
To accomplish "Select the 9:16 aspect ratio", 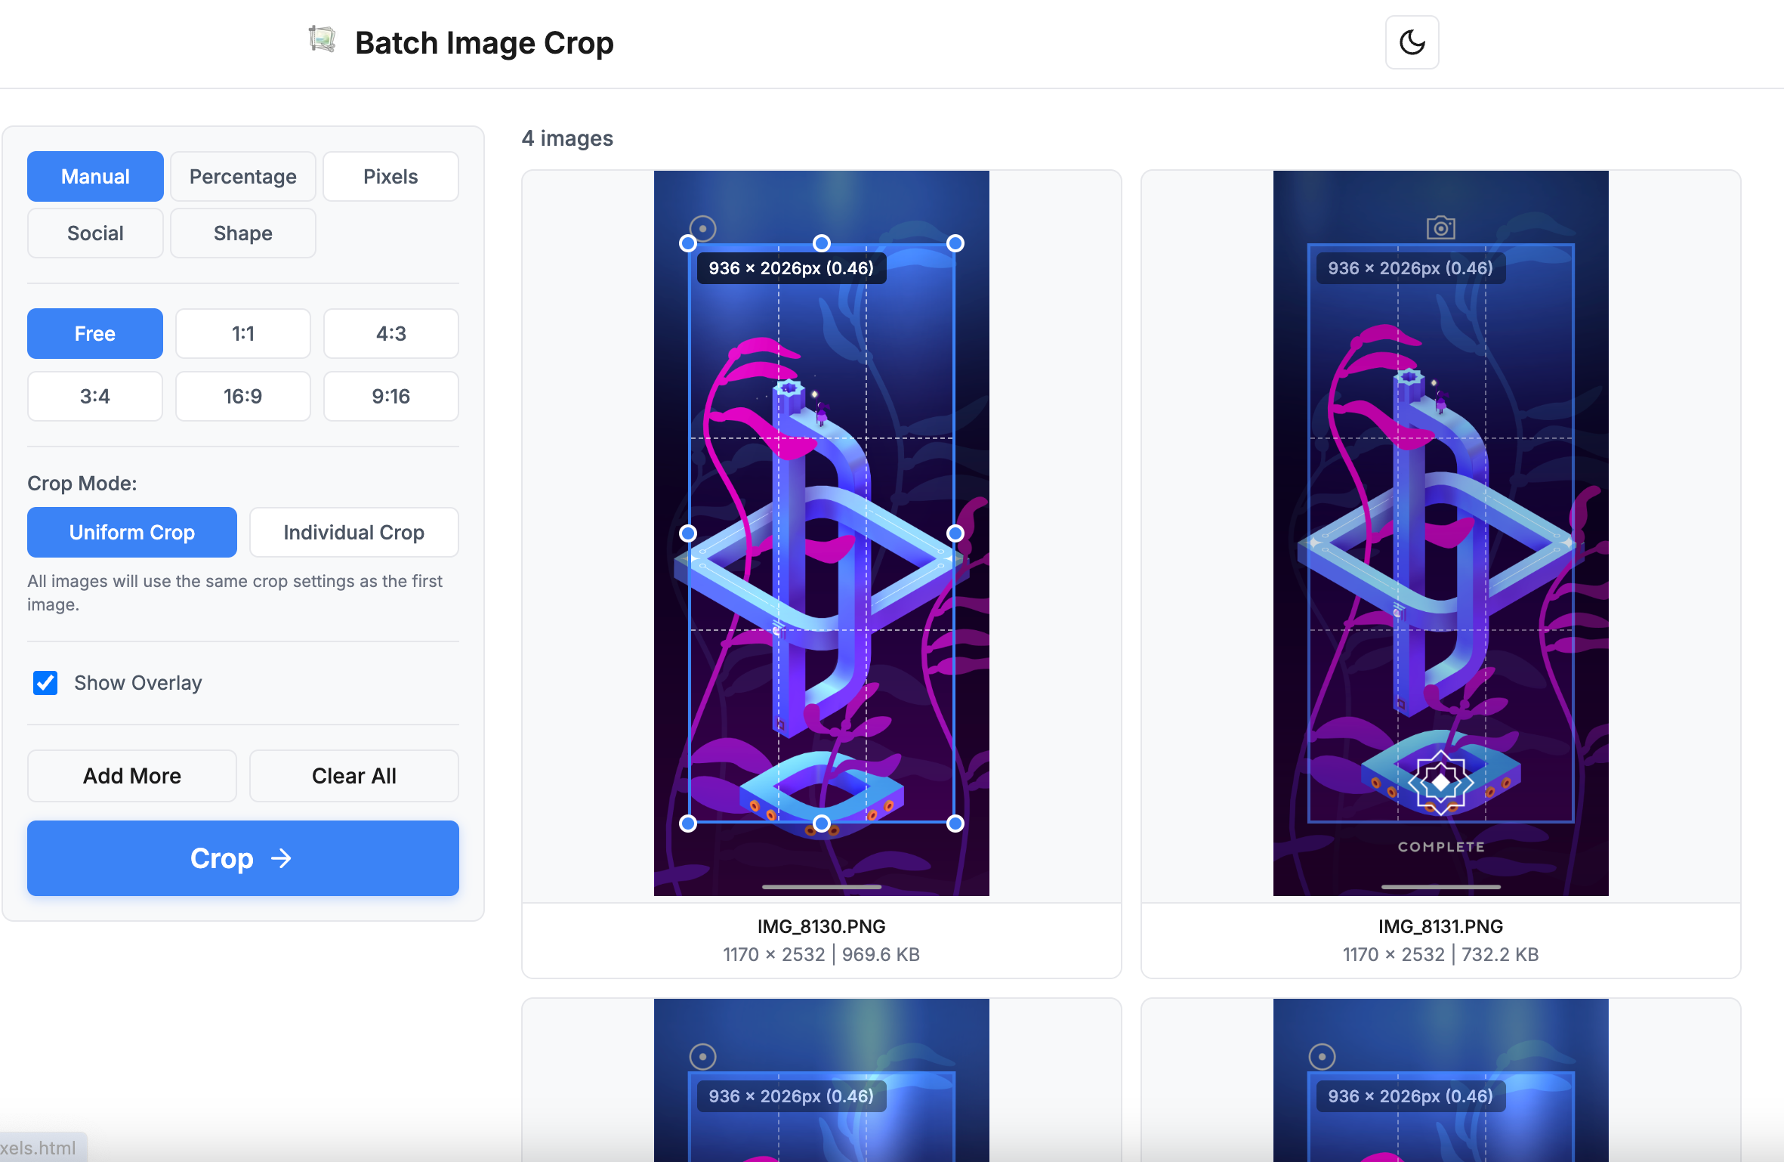I will [390, 397].
